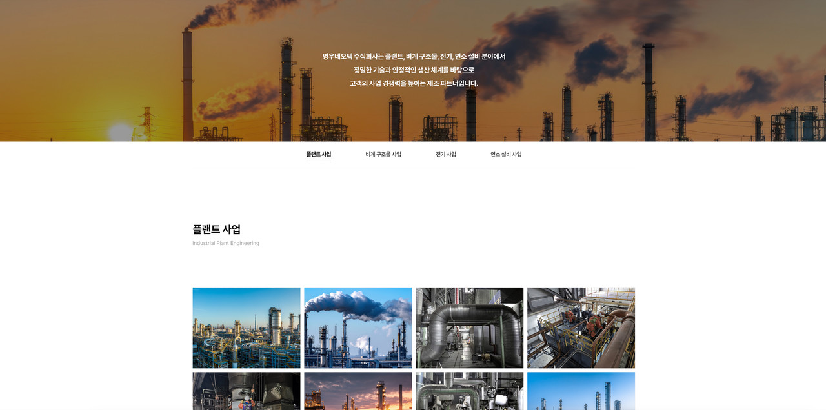The height and width of the screenshot is (410, 826).
Task: Open the second-row sunset refinery thumbnail
Action: pos(358,391)
